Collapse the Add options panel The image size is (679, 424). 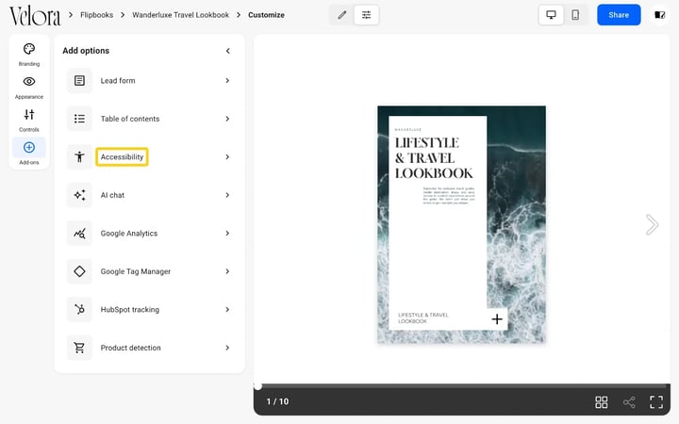(228, 51)
